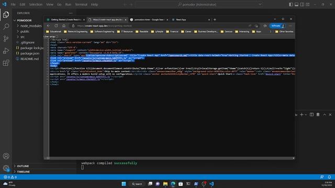Maximize panel with up chevron
Viewport: 335px width, 188px height.
click(325, 115)
